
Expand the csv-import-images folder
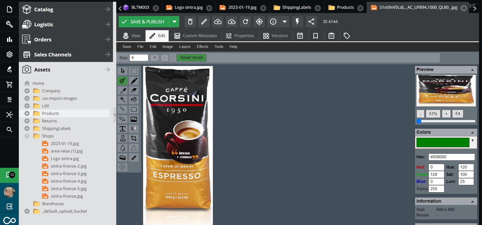(x=27, y=98)
